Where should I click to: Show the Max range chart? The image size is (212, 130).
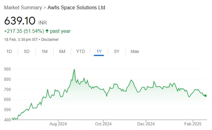tap(135, 51)
